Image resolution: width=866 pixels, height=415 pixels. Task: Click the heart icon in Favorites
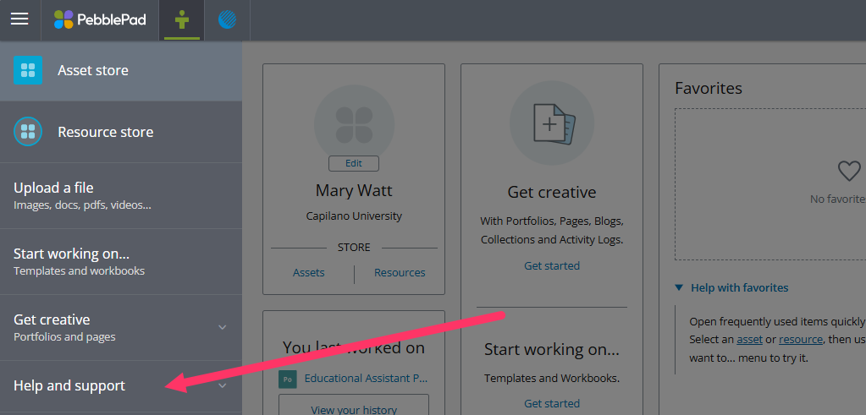tap(848, 172)
